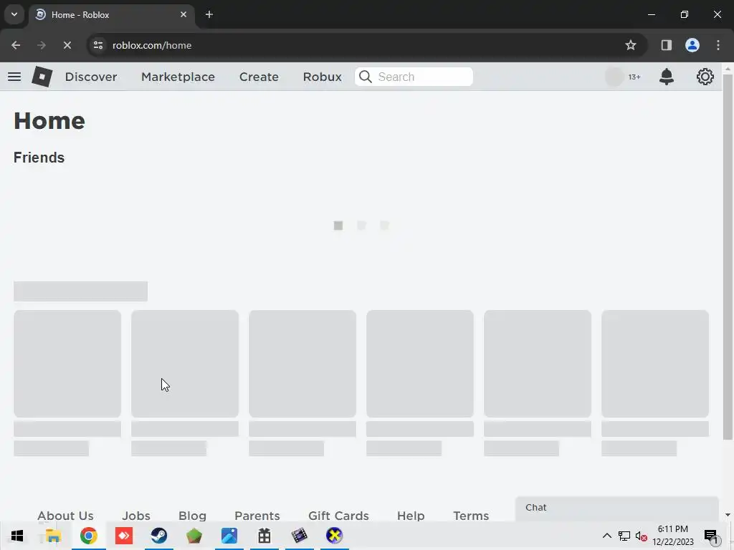Open the muted volume tray icon
734x550 pixels.
642,536
